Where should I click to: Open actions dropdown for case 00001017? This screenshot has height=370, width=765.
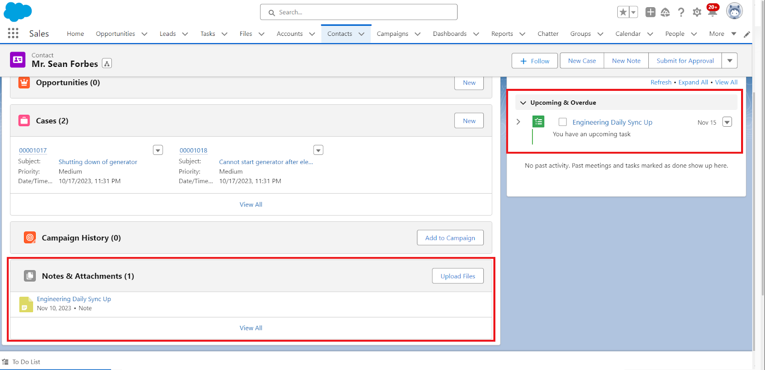point(158,150)
